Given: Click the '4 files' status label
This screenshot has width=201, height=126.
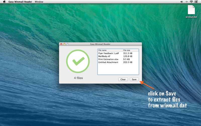Looking at the screenshot, I should (78, 78).
